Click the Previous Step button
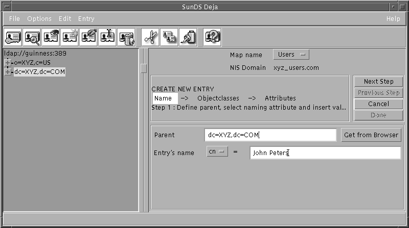Screen dimensions: 409x228 tap(378, 93)
